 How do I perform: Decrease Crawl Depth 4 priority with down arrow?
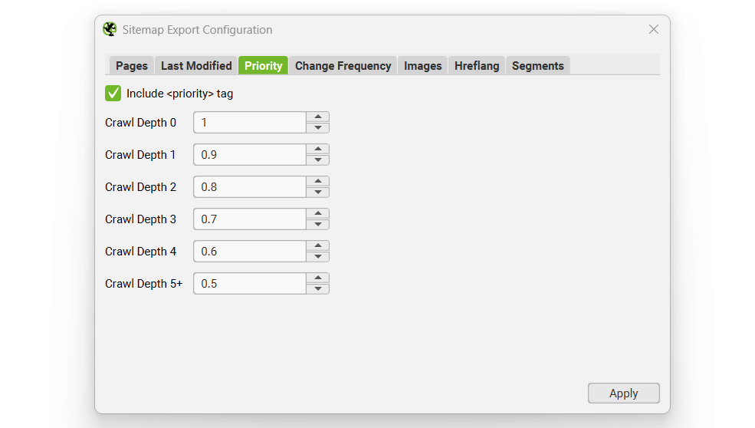[318, 256]
